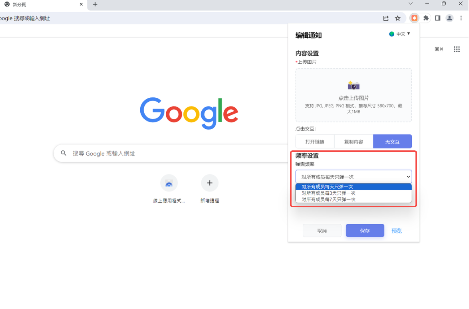Screen dimensions: 469x309
Task: Click the tab search chevron in title bar
Action: click(411, 4)
